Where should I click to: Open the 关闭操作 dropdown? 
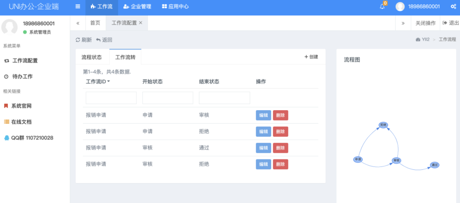[x=425, y=23]
